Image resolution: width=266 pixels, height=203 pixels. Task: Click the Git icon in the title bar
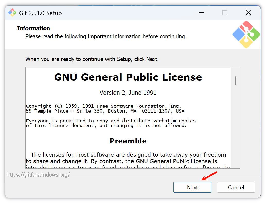tap(12, 13)
